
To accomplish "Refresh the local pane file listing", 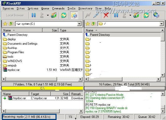I will pos(64,15).
